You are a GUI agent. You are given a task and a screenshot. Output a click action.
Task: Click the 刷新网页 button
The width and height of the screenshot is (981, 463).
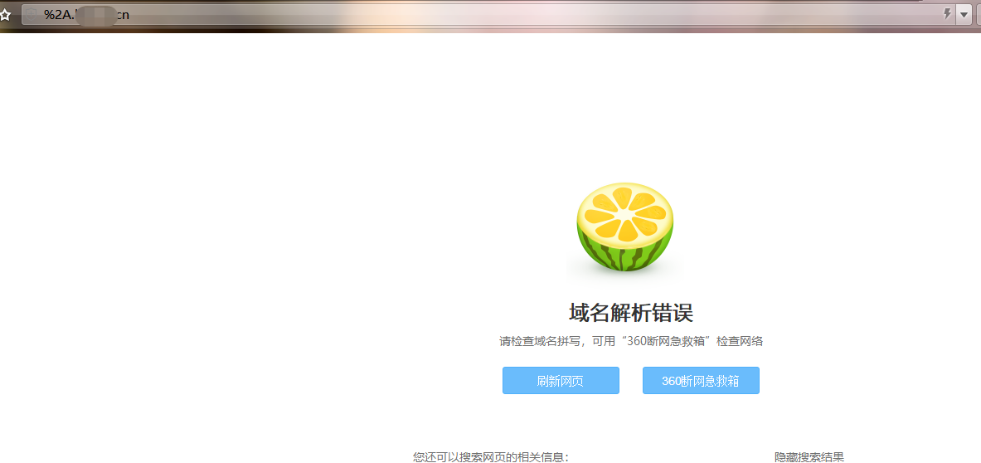[561, 380]
